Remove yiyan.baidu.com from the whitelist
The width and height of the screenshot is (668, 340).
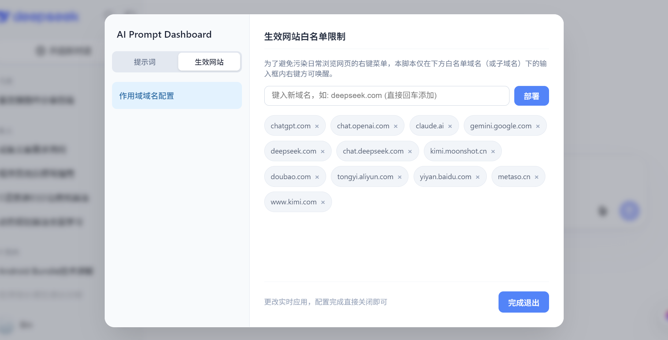coord(478,177)
